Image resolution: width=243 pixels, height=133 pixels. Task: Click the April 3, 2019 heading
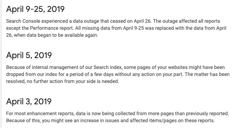point(29,101)
